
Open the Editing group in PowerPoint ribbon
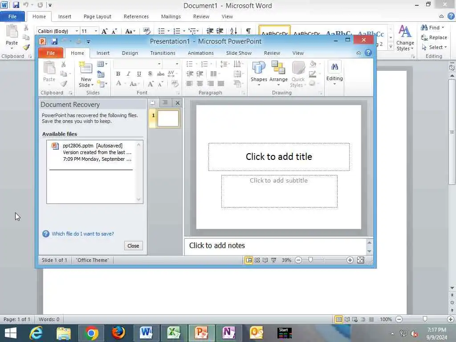[334, 73]
